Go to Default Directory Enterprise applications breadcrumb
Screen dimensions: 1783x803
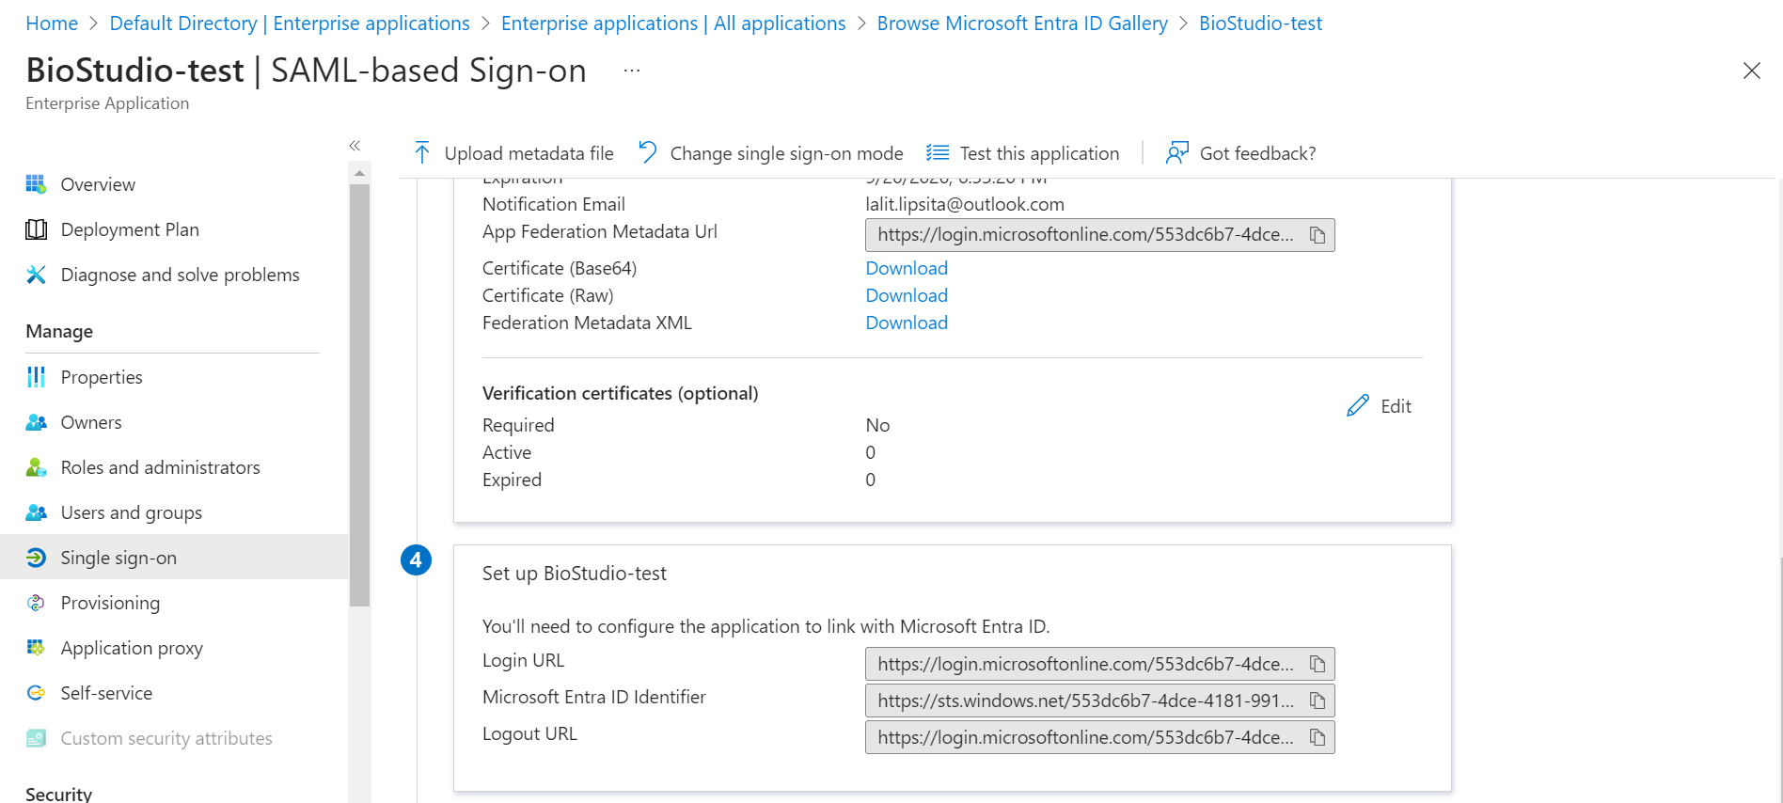coord(290,24)
